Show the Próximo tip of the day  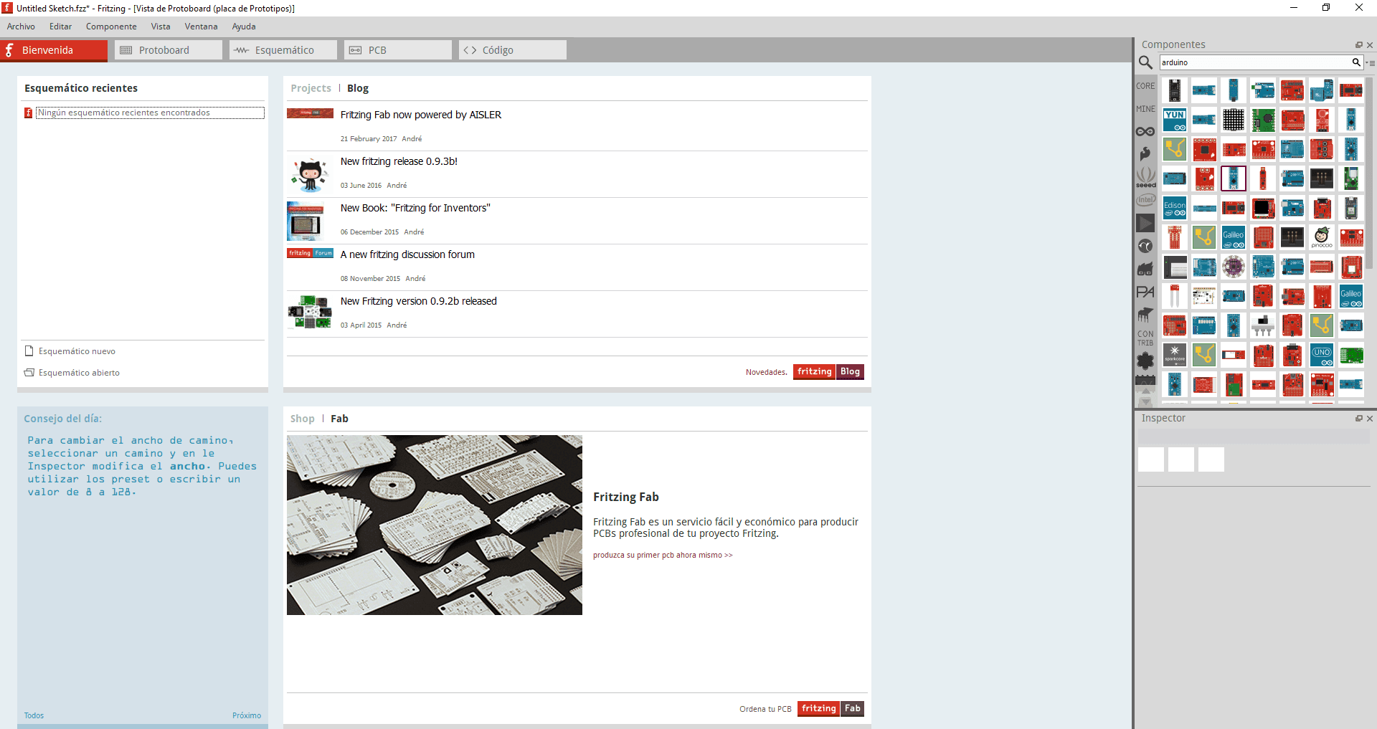tap(246, 715)
